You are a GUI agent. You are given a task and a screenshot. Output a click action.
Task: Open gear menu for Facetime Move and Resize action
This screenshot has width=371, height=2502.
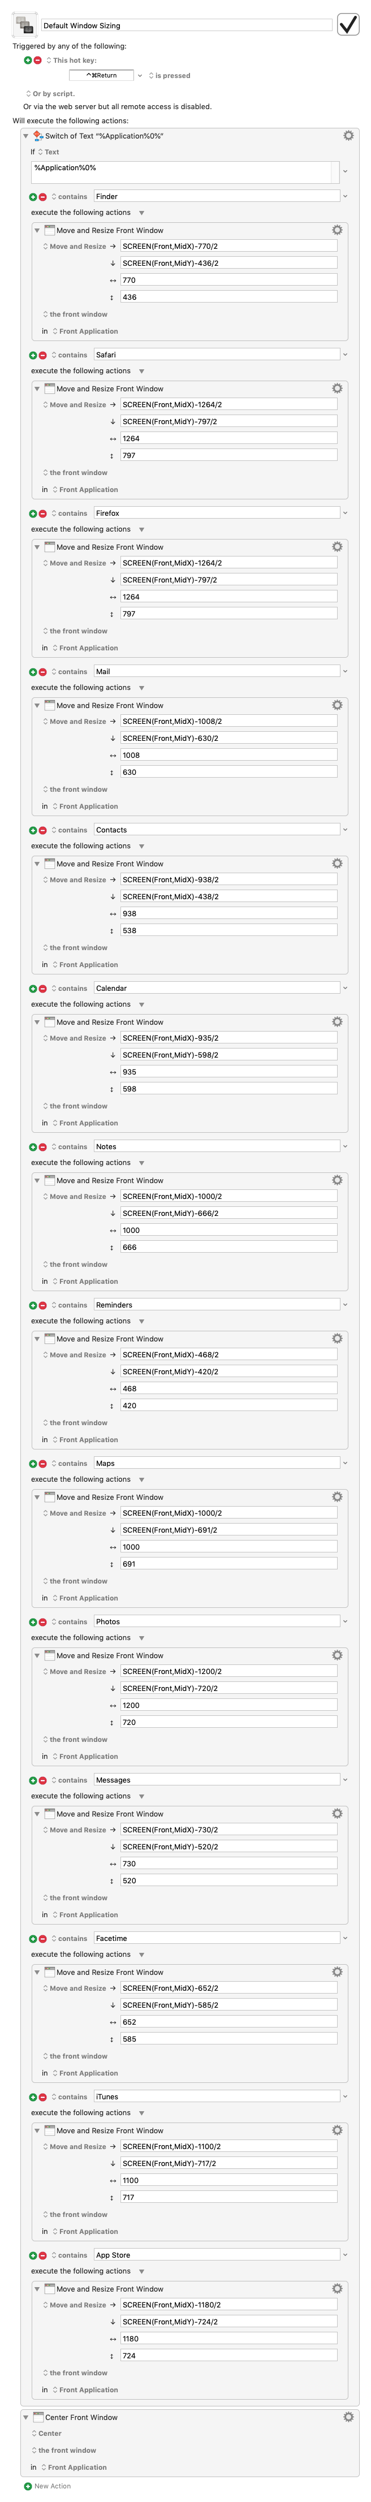coord(337,1972)
